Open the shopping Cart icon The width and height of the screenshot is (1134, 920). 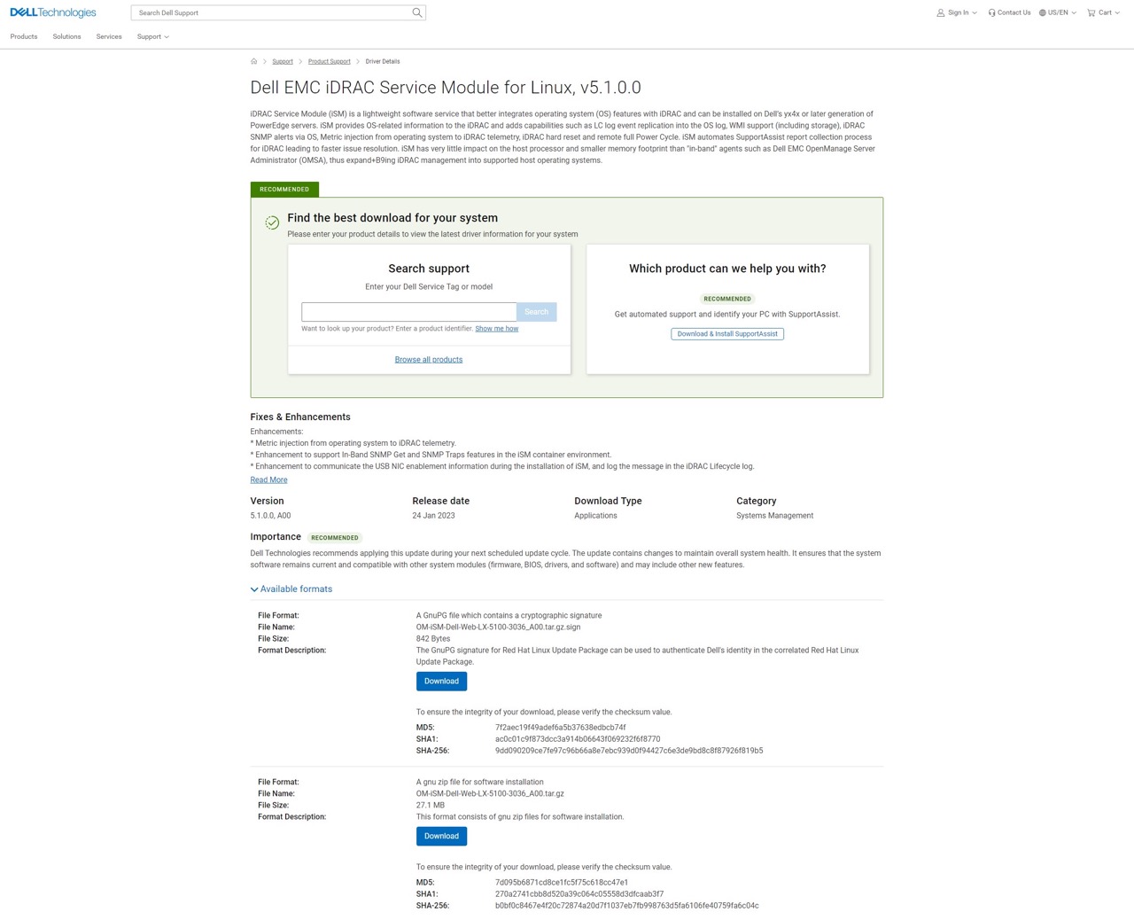click(1091, 12)
